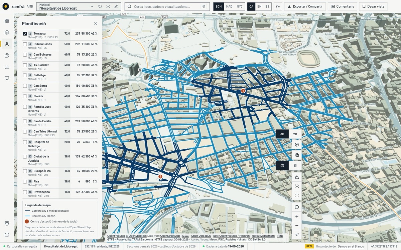Click the fullscreen corners icon on map
The height and width of the screenshot is (250, 401).
pyautogui.click(x=297, y=196)
